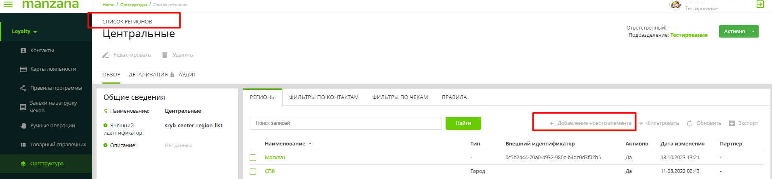Open the Москва1 region link
This screenshot has width=772, height=179.
coord(275,158)
